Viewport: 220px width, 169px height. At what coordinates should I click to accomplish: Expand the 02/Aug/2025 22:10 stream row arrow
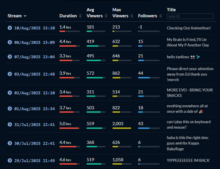point(10,93)
